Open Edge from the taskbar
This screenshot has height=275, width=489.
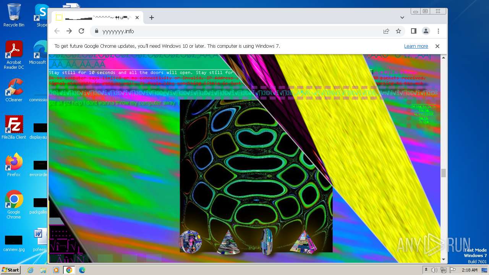(x=82, y=270)
